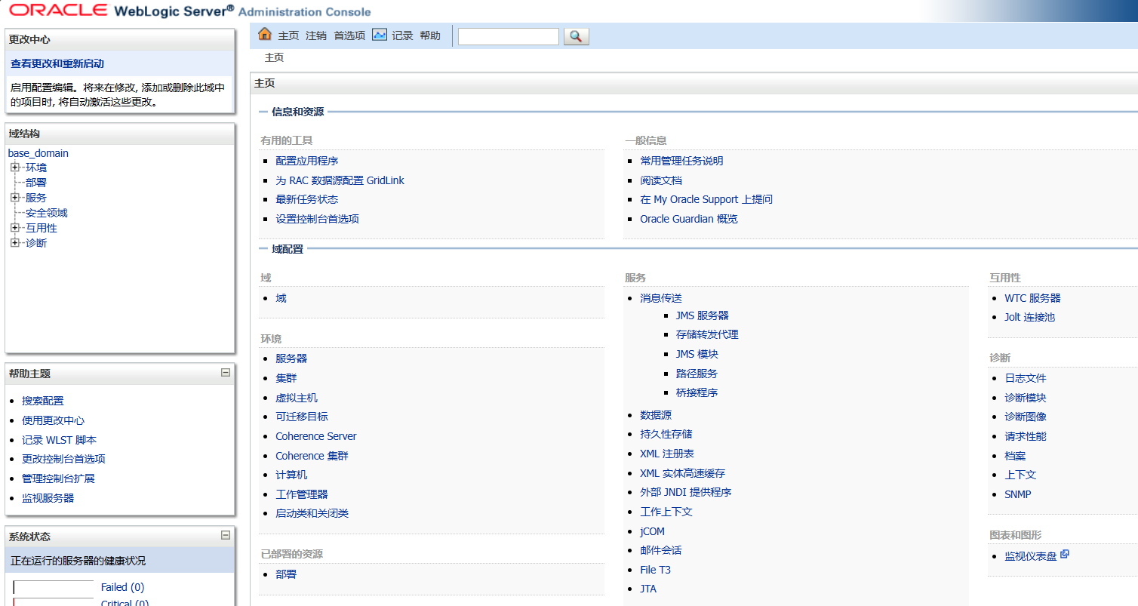The width and height of the screenshot is (1138, 606).
Task: Open 查看更改和重新启动 link
Action: click(x=57, y=63)
